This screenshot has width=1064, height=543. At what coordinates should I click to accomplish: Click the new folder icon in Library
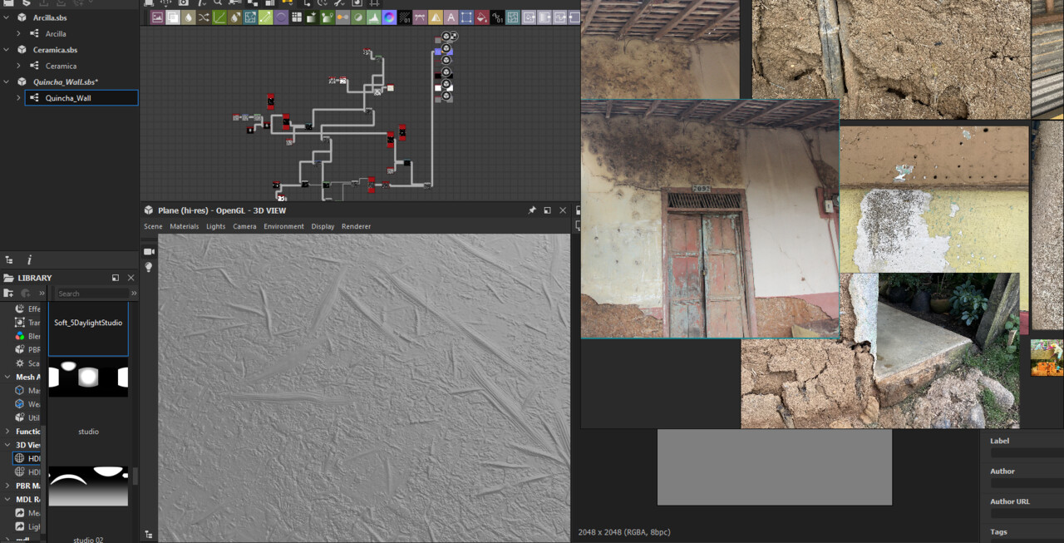(9, 293)
